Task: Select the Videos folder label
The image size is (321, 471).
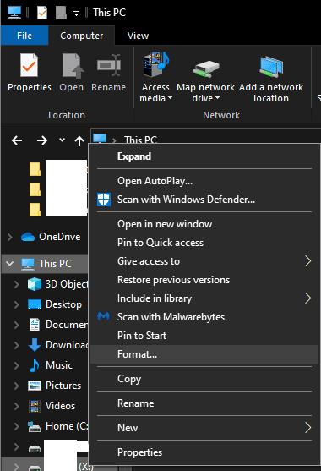Action: (x=60, y=406)
